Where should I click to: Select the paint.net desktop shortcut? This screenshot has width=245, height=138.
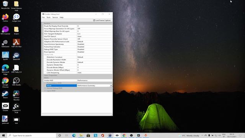(x=5, y=120)
